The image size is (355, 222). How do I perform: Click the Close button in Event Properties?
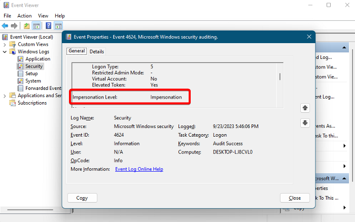pyautogui.click(x=295, y=198)
